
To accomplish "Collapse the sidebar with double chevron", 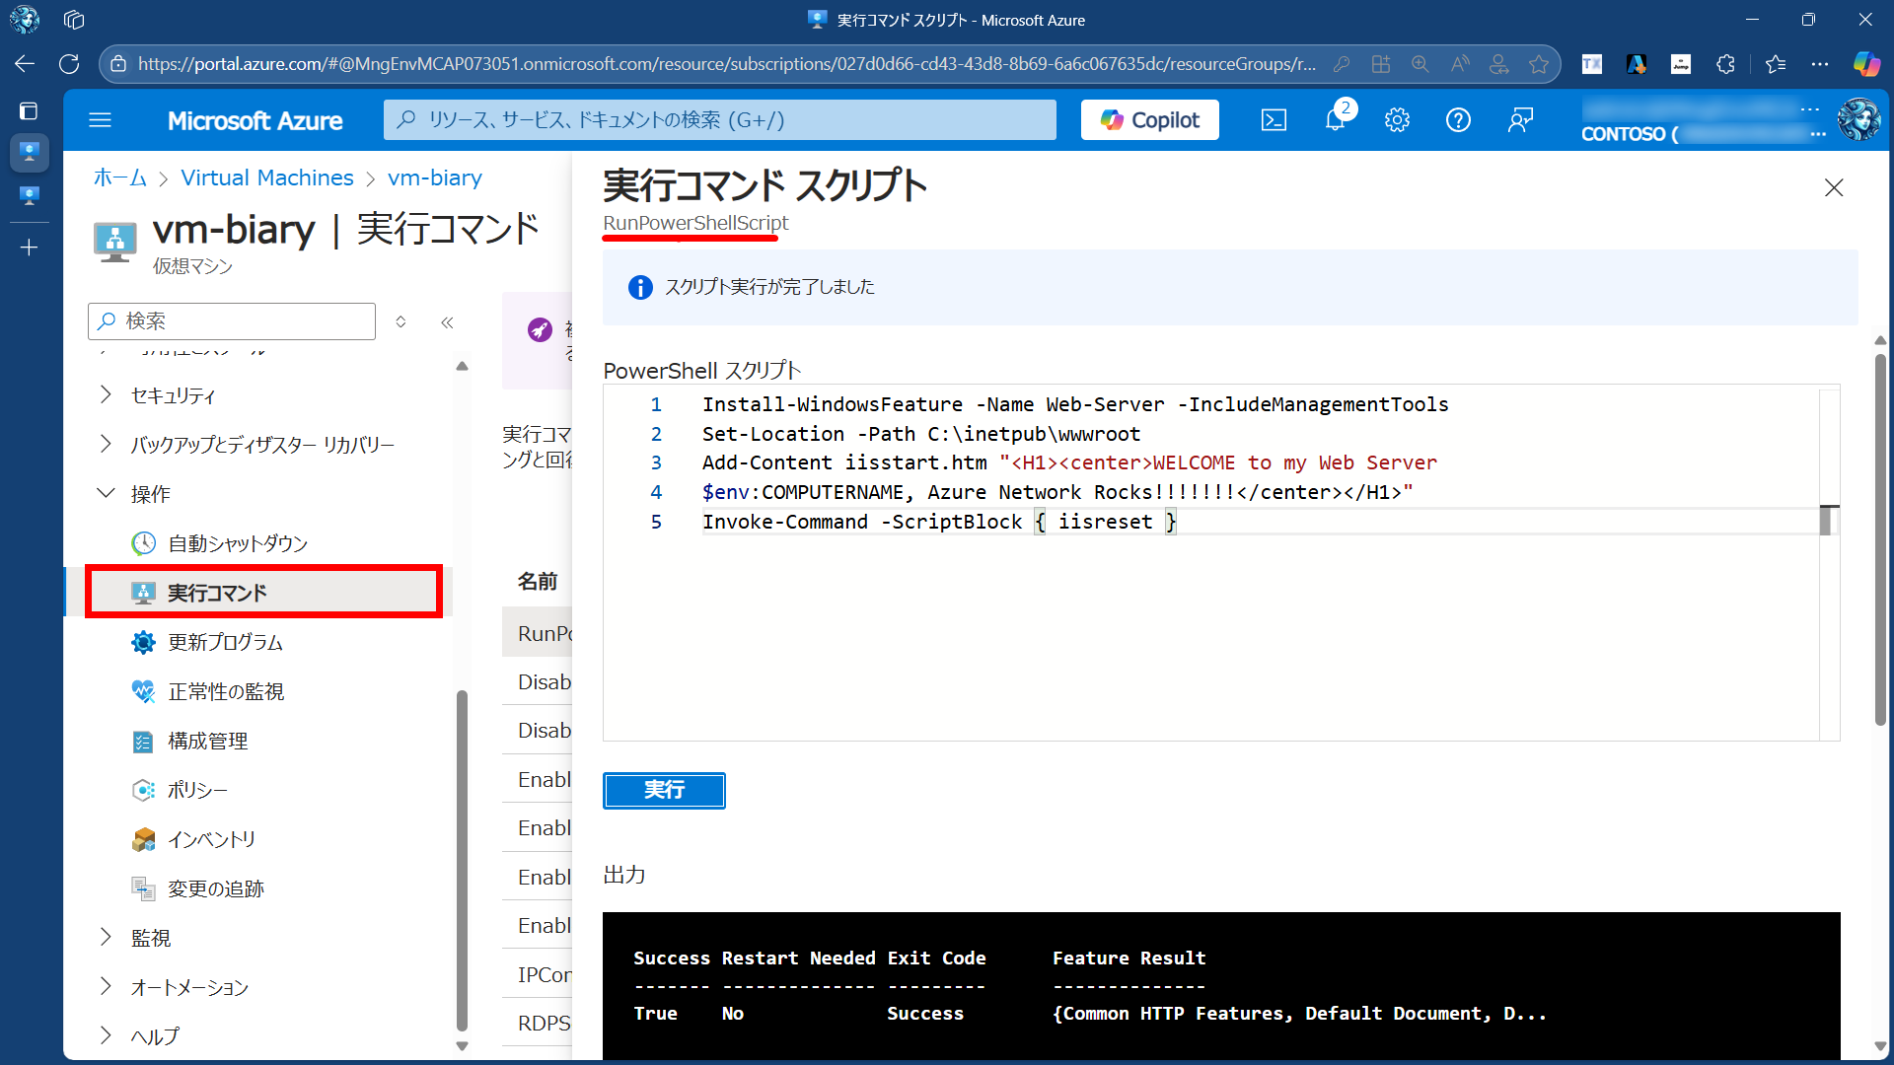I will point(447,322).
